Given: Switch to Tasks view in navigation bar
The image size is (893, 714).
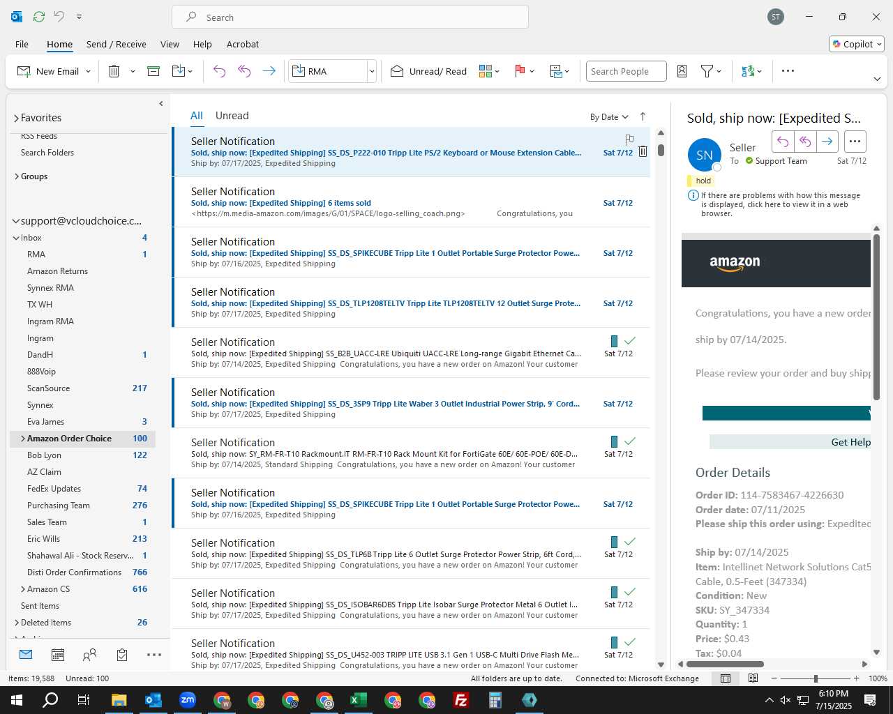Looking at the screenshot, I should click(x=122, y=654).
